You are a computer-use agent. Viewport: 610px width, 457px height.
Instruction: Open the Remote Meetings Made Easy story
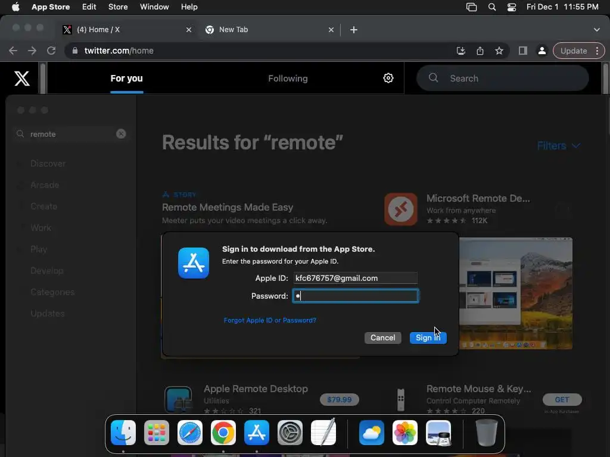pyautogui.click(x=228, y=207)
